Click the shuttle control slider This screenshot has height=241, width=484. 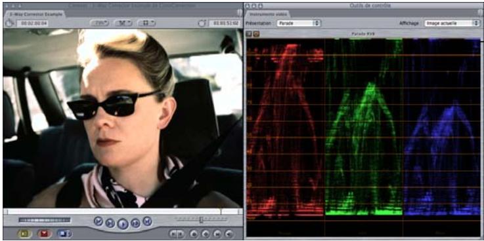pos(201,219)
